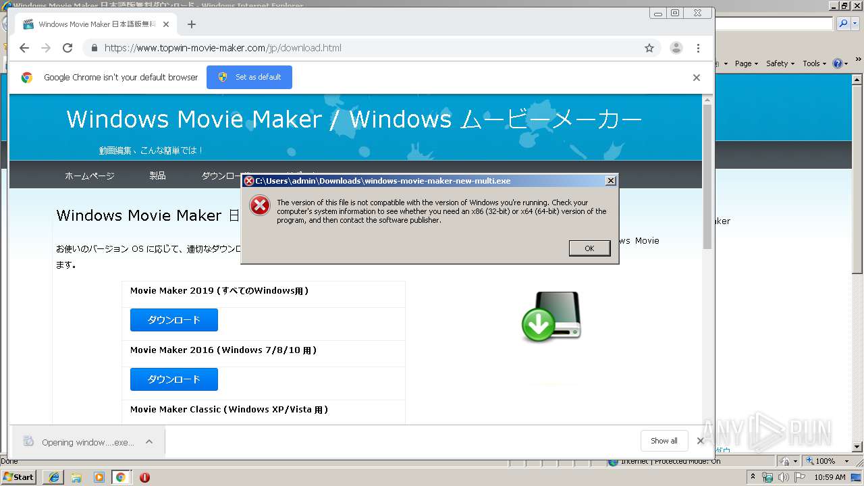The width and height of the screenshot is (864, 486).
Task: Open the IE Tools menu
Action: click(x=815, y=63)
